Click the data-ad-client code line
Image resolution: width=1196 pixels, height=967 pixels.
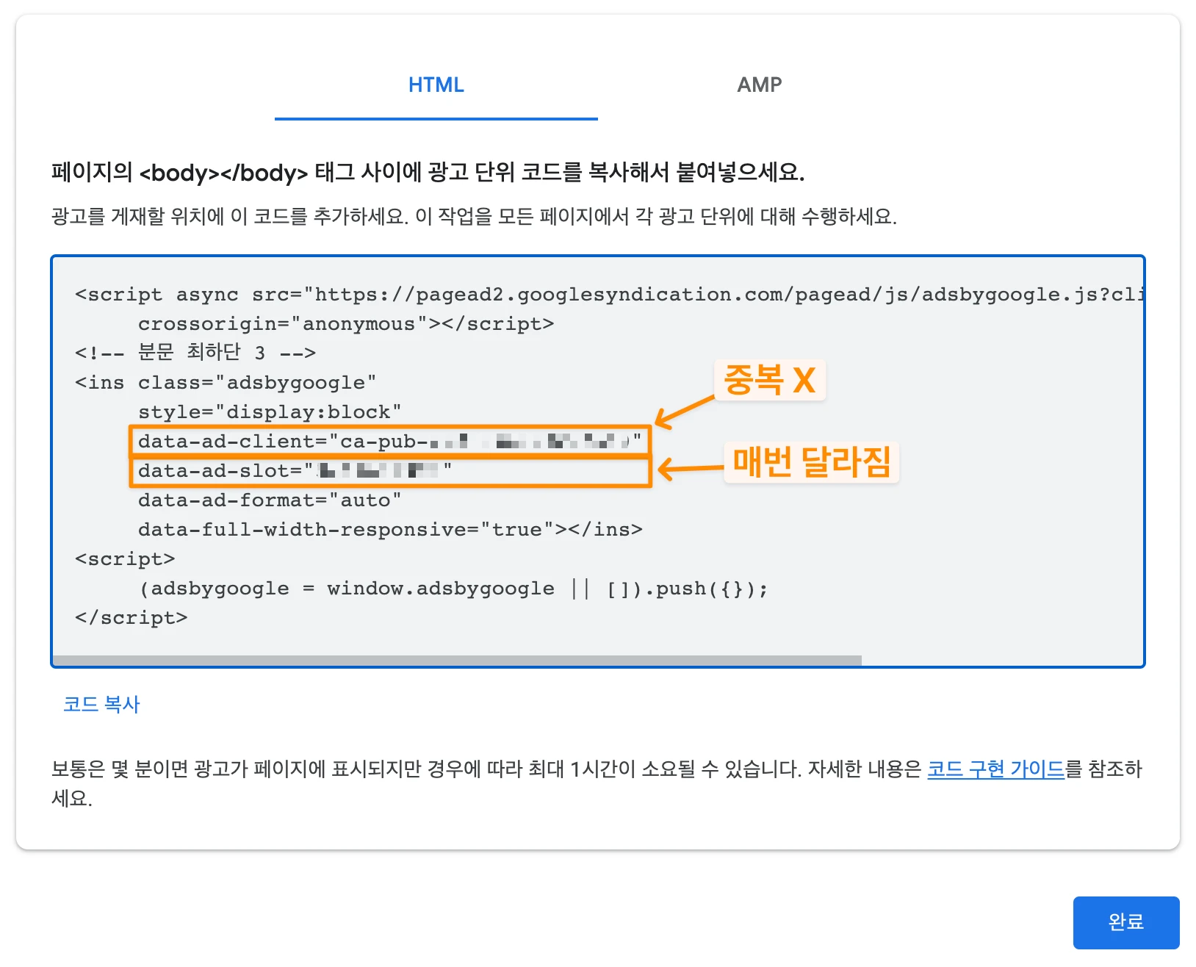click(389, 442)
